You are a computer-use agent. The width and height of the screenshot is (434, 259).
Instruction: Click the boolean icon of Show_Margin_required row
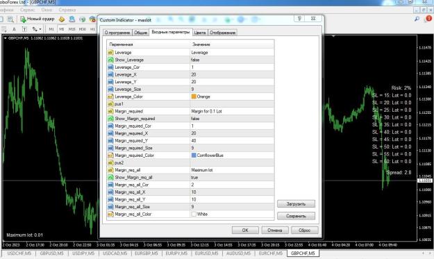[110, 119]
